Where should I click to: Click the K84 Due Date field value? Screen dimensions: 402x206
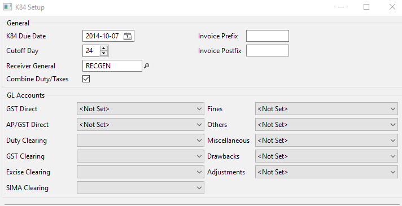point(102,36)
